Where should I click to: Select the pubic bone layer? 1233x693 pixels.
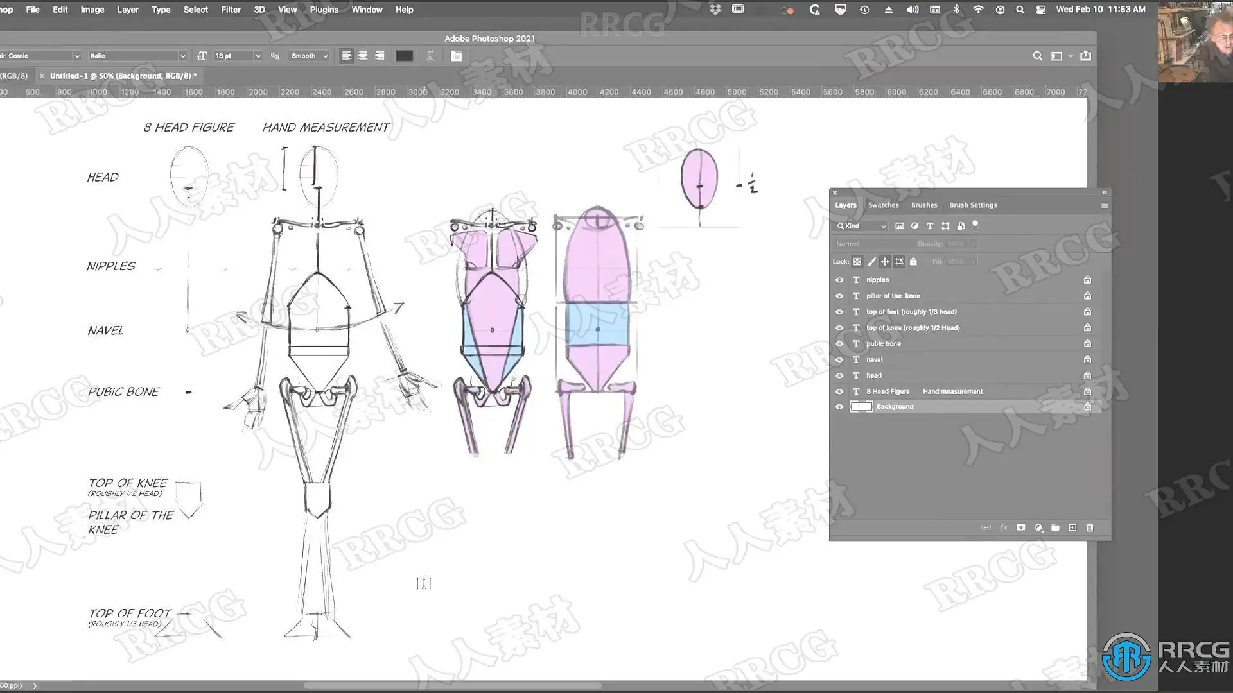pos(883,344)
